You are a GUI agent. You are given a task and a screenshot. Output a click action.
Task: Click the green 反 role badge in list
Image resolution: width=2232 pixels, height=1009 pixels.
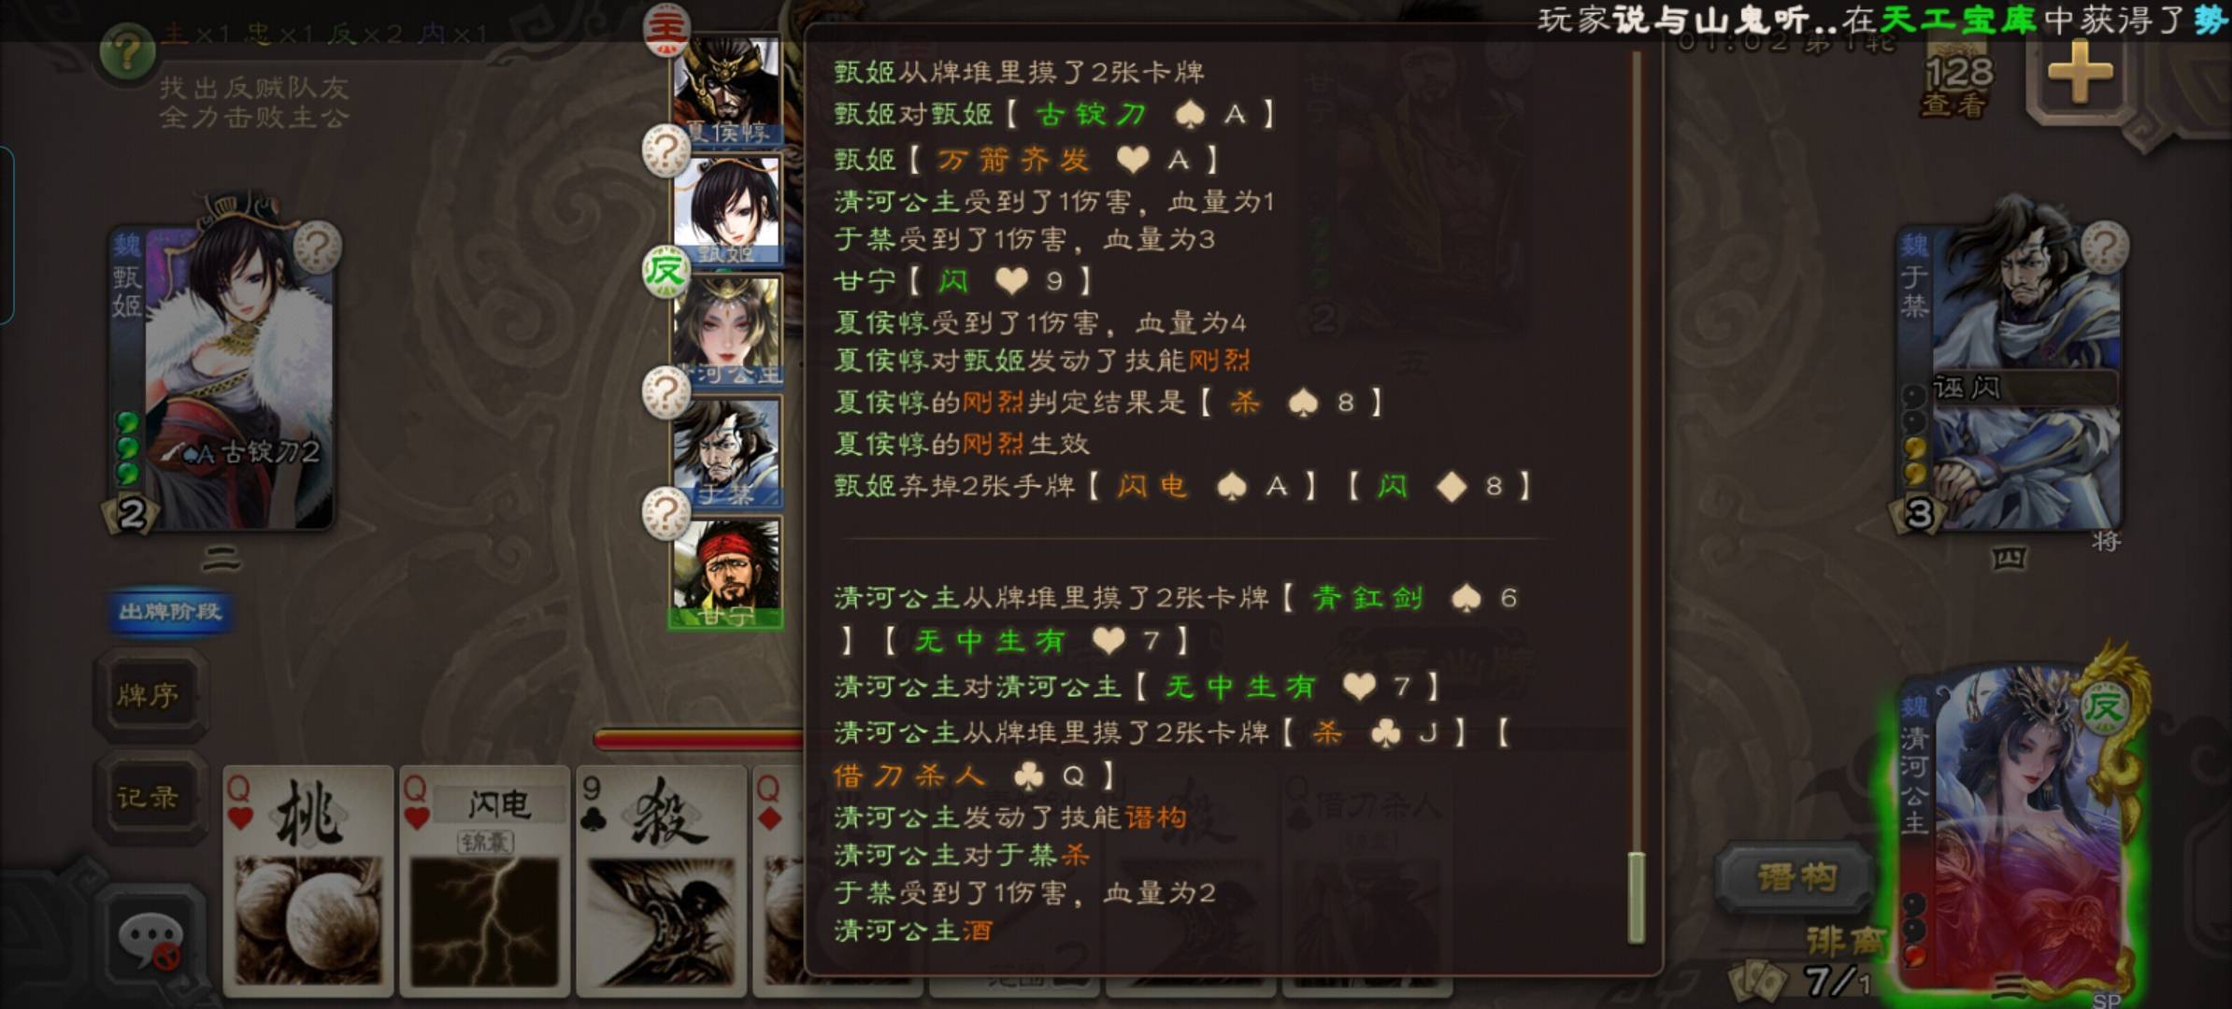pos(665,272)
